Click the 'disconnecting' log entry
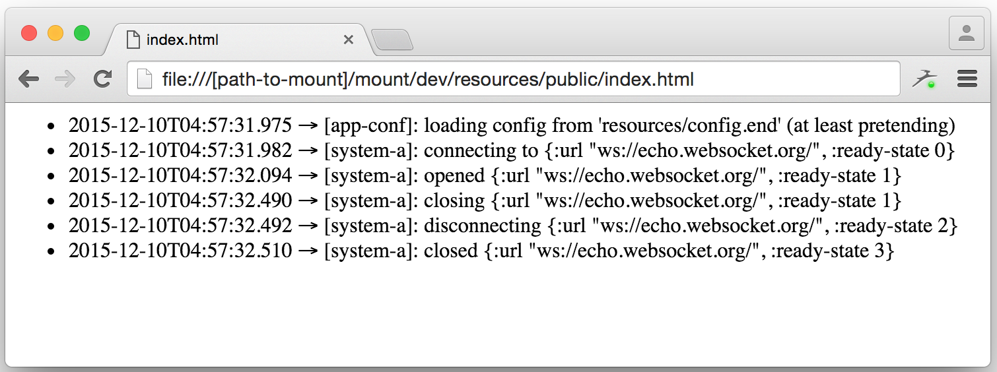This screenshot has width=997, height=372. tap(513, 226)
